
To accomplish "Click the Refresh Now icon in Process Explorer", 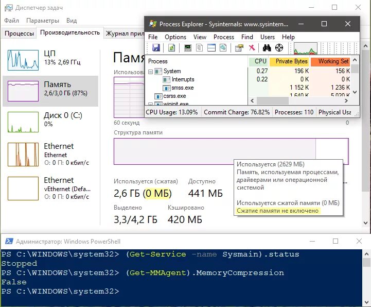I will click(x=171, y=48).
